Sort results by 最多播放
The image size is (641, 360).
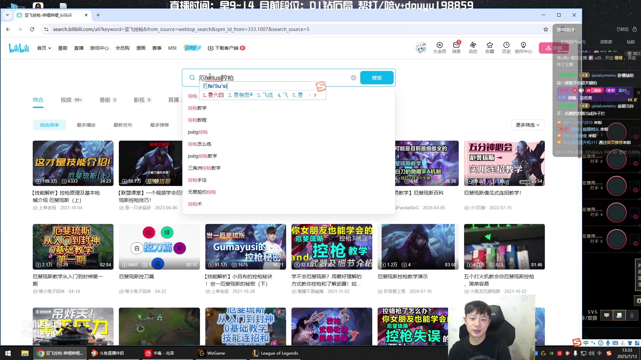tap(86, 125)
